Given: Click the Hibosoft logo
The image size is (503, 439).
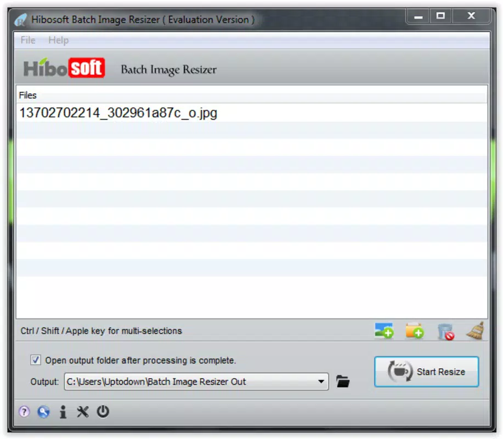Looking at the screenshot, I should tap(64, 67).
